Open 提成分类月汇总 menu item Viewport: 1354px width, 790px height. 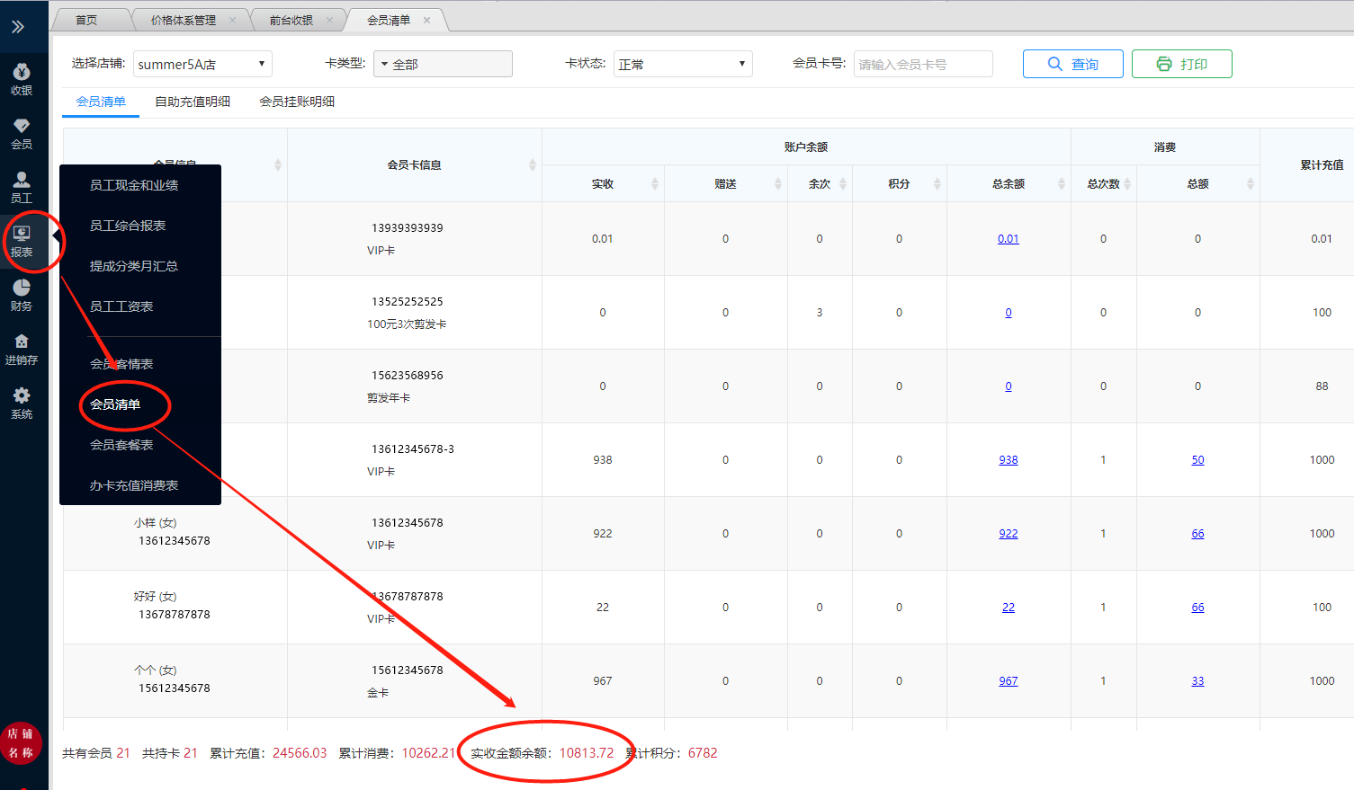(134, 266)
